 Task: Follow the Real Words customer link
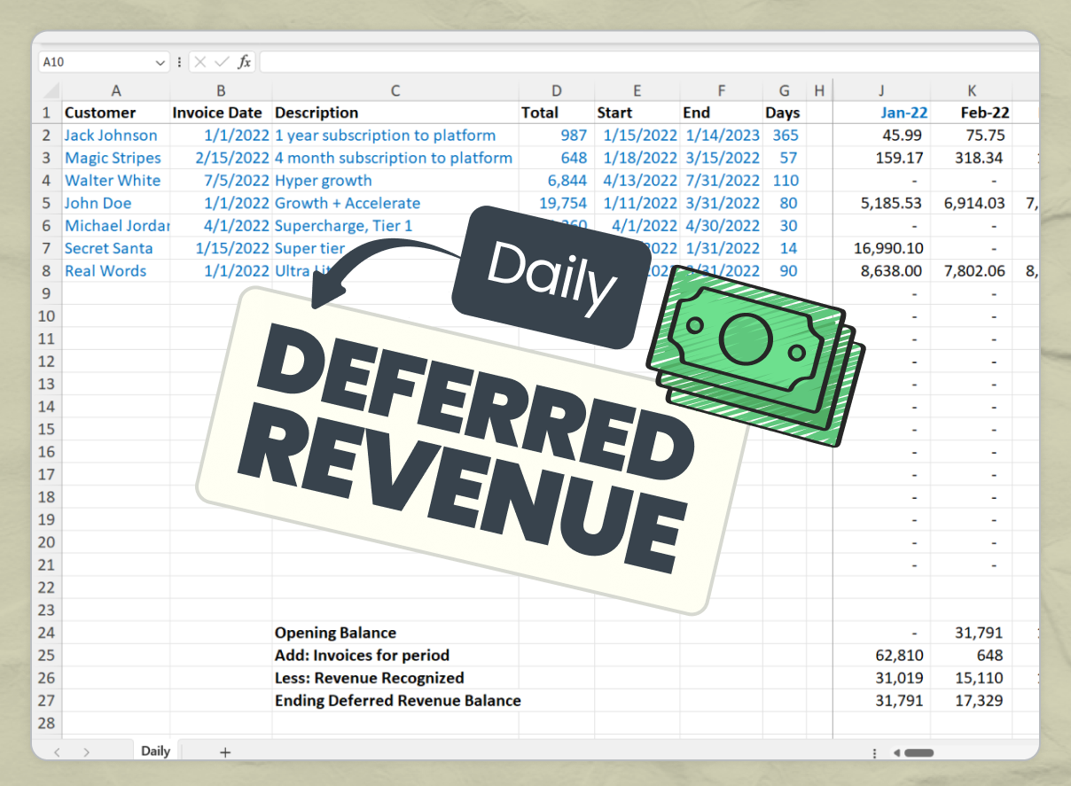(105, 270)
